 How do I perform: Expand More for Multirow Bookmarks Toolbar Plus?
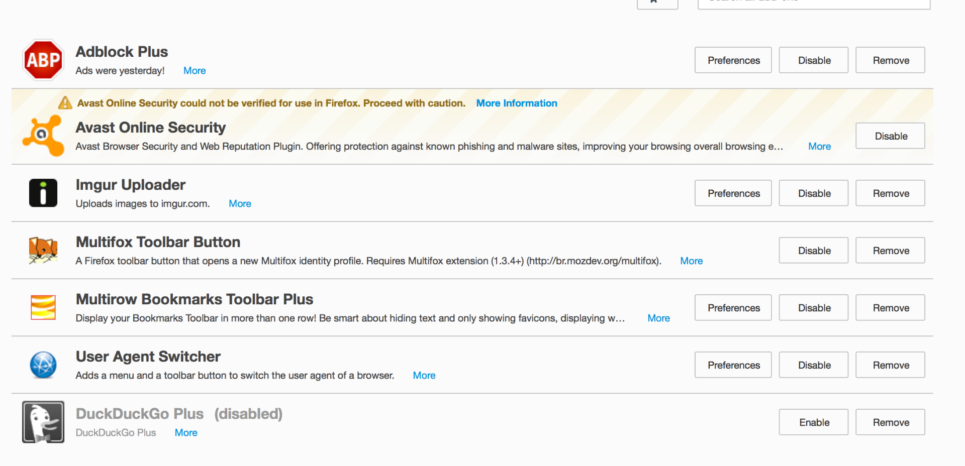tap(658, 318)
